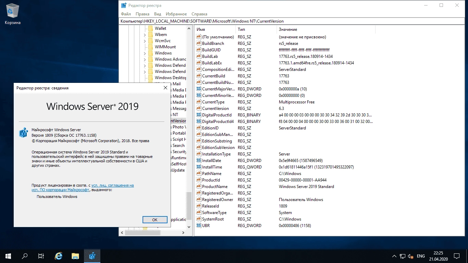Viewport: 468px width, 263px height.
Task: Select the ProductId value row
Action: (x=284, y=180)
